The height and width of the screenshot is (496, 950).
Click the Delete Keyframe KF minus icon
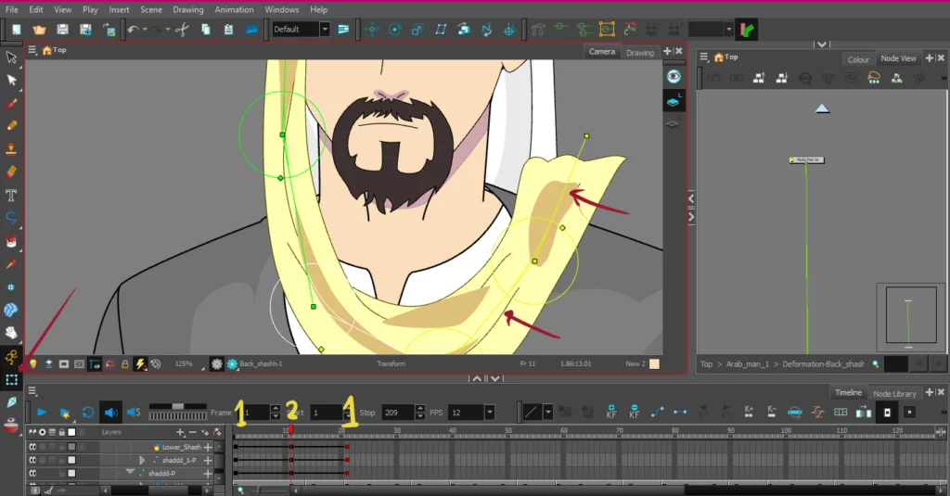coord(634,412)
